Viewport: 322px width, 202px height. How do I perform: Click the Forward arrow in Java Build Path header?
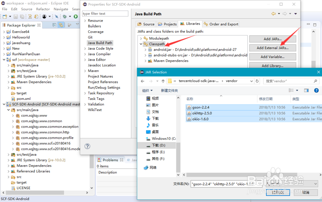tap(285, 14)
